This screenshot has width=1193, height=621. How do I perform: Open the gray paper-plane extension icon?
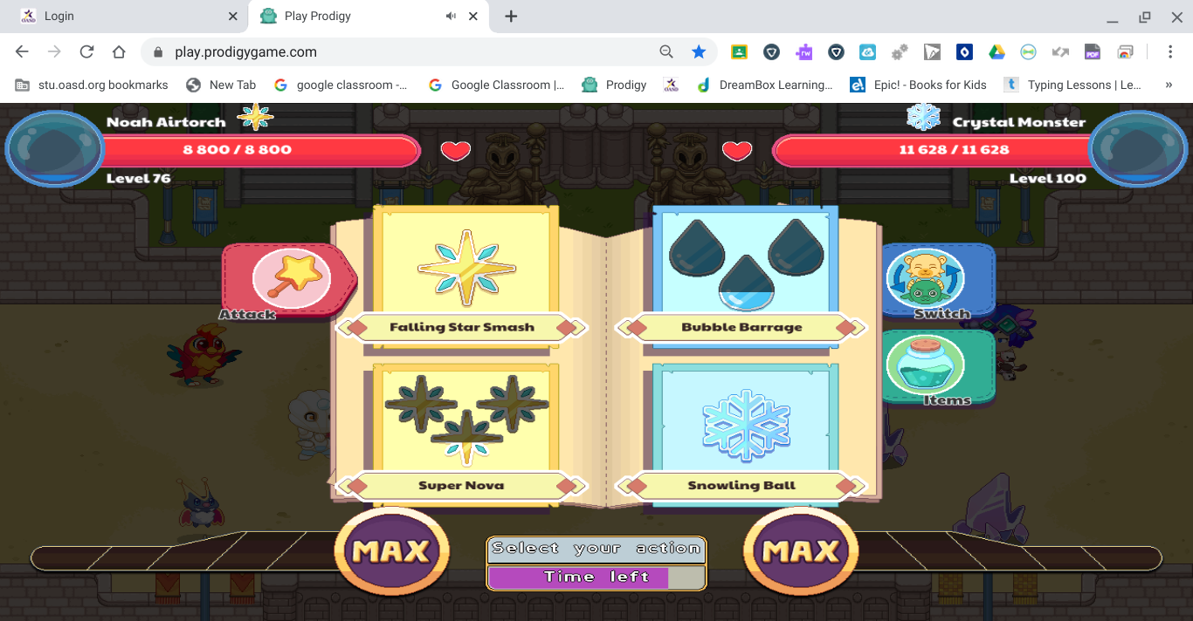(932, 51)
